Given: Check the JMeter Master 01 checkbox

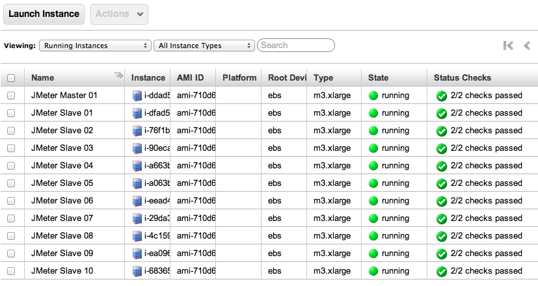Looking at the screenshot, I should (x=11, y=96).
